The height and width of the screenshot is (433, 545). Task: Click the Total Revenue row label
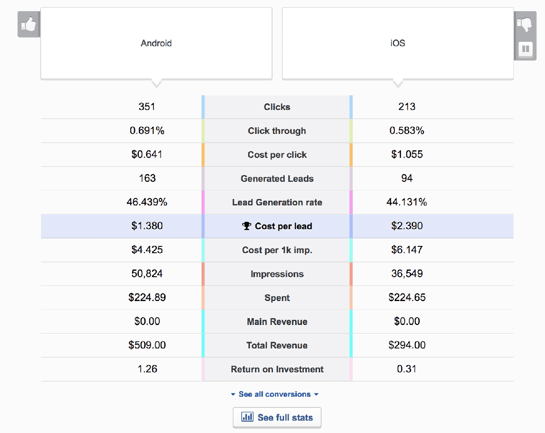click(277, 345)
